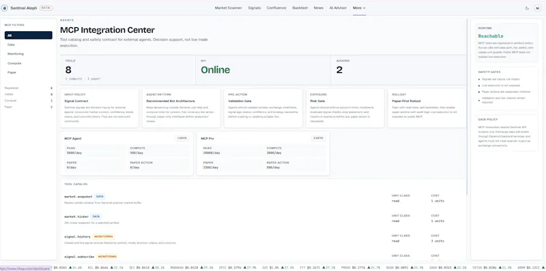Click the Addons count 2 stat
This screenshot has height=271, width=546.
click(339, 70)
